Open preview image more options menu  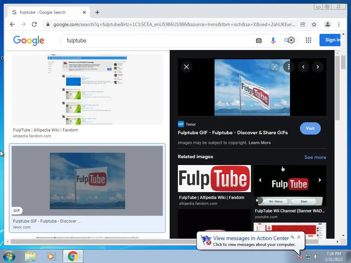[289, 67]
